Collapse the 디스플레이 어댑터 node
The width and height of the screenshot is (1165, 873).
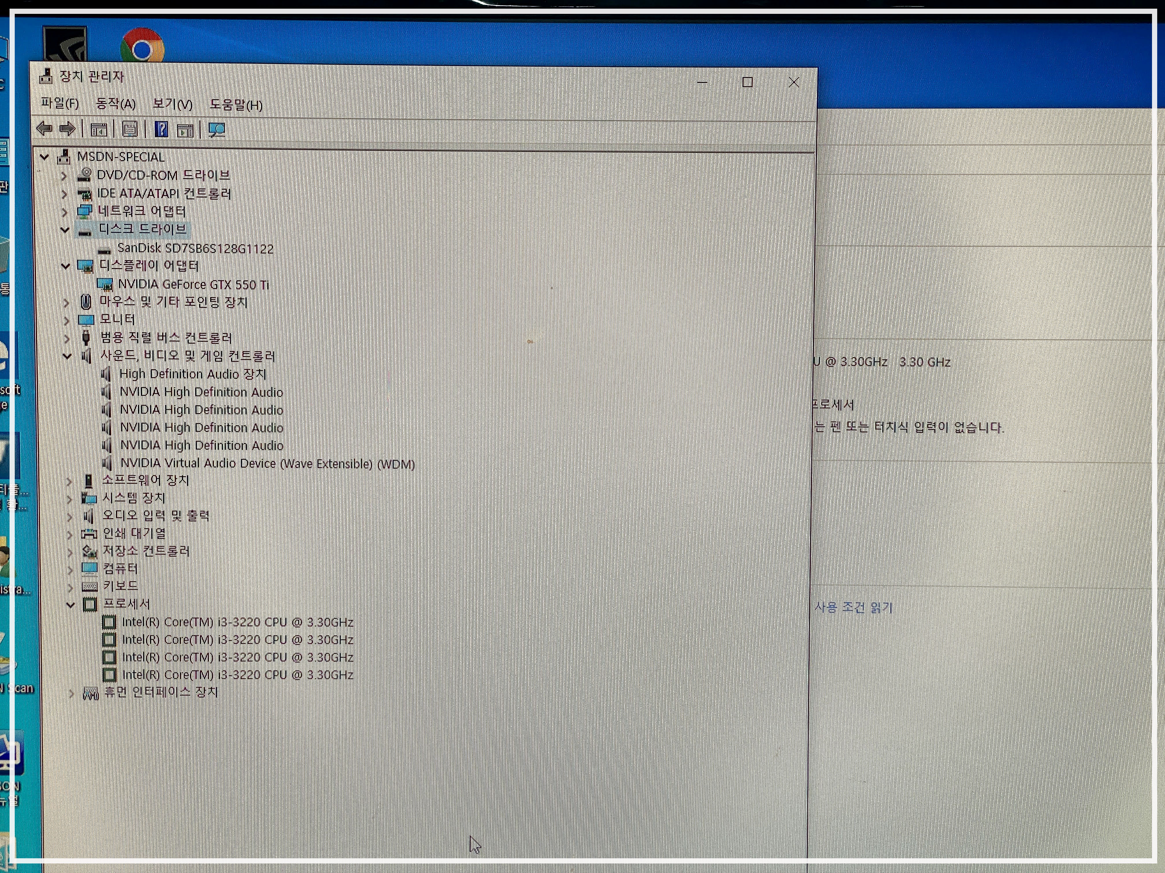pyautogui.click(x=65, y=266)
